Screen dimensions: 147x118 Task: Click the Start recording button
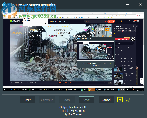27,100
